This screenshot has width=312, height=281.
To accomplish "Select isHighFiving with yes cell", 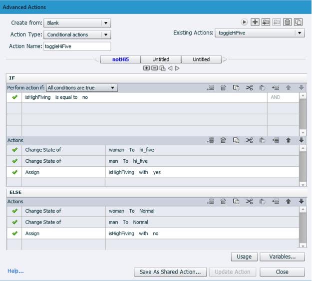I will pos(202,172).
